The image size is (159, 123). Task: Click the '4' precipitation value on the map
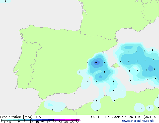tap(146, 70)
